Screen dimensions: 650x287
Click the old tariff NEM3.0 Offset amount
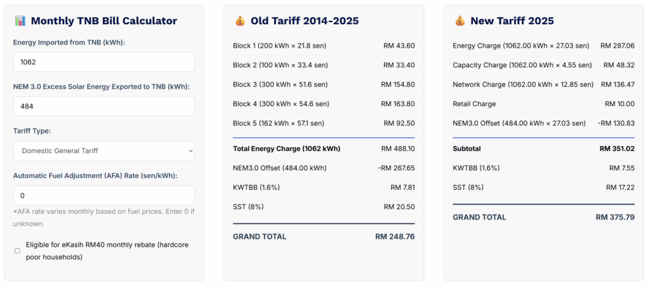394,168
